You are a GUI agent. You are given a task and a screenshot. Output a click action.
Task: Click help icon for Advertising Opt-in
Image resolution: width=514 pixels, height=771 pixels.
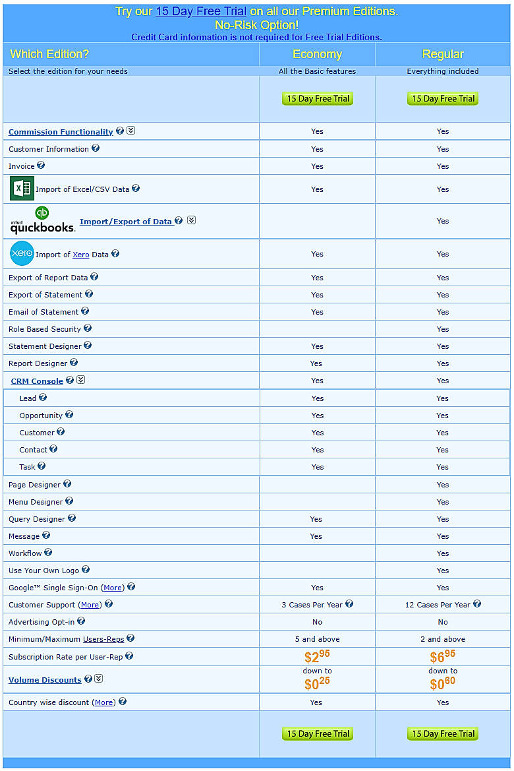coord(81,621)
